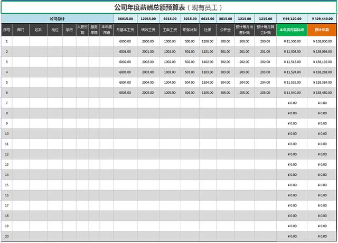Select the 2001.00 performance salary cell

tap(148, 52)
